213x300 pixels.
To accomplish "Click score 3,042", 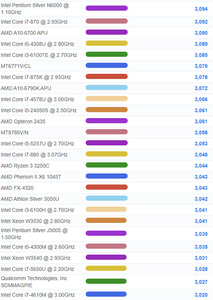I will pos(201,199).
